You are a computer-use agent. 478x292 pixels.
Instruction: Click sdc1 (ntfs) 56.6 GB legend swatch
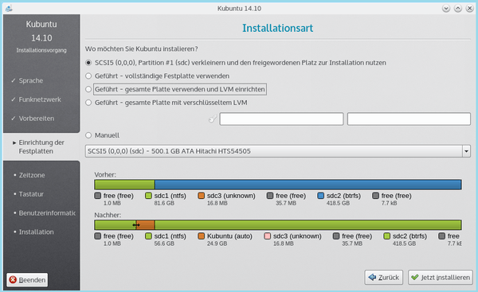click(x=148, y=236)
